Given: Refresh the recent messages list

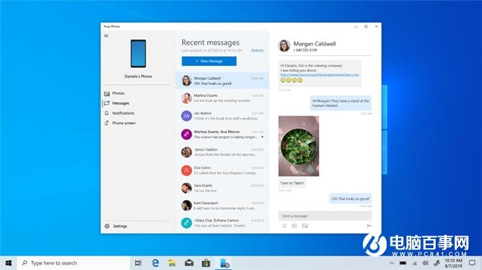Looking at the screenshot, I should (258, 50).
